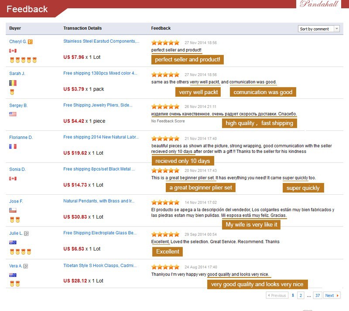Screen dimensions: 349x311
Task: Click the edit icon next to Julie L.
Action: [x=27, y=233]
